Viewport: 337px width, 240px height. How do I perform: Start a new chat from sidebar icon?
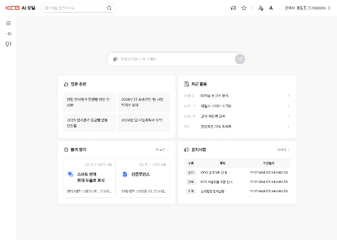pyautogui.click(x=8, y=44)
